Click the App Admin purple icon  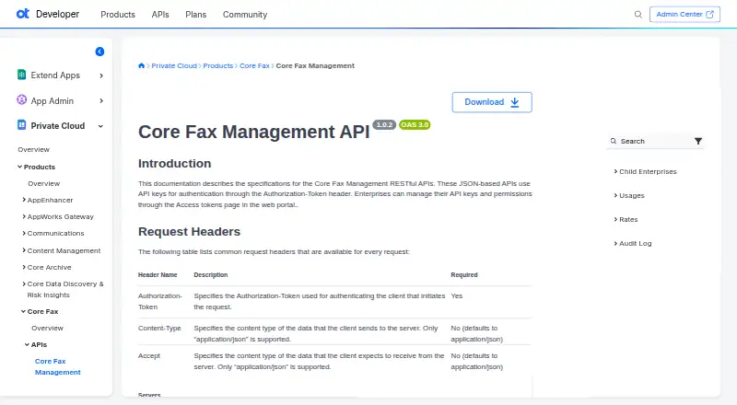pyautogui.click(x=21, y=100)
